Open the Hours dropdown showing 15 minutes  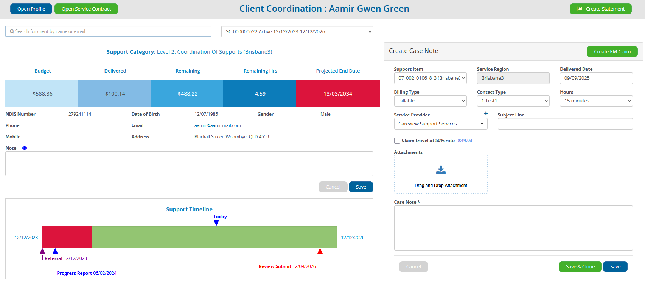596,101
